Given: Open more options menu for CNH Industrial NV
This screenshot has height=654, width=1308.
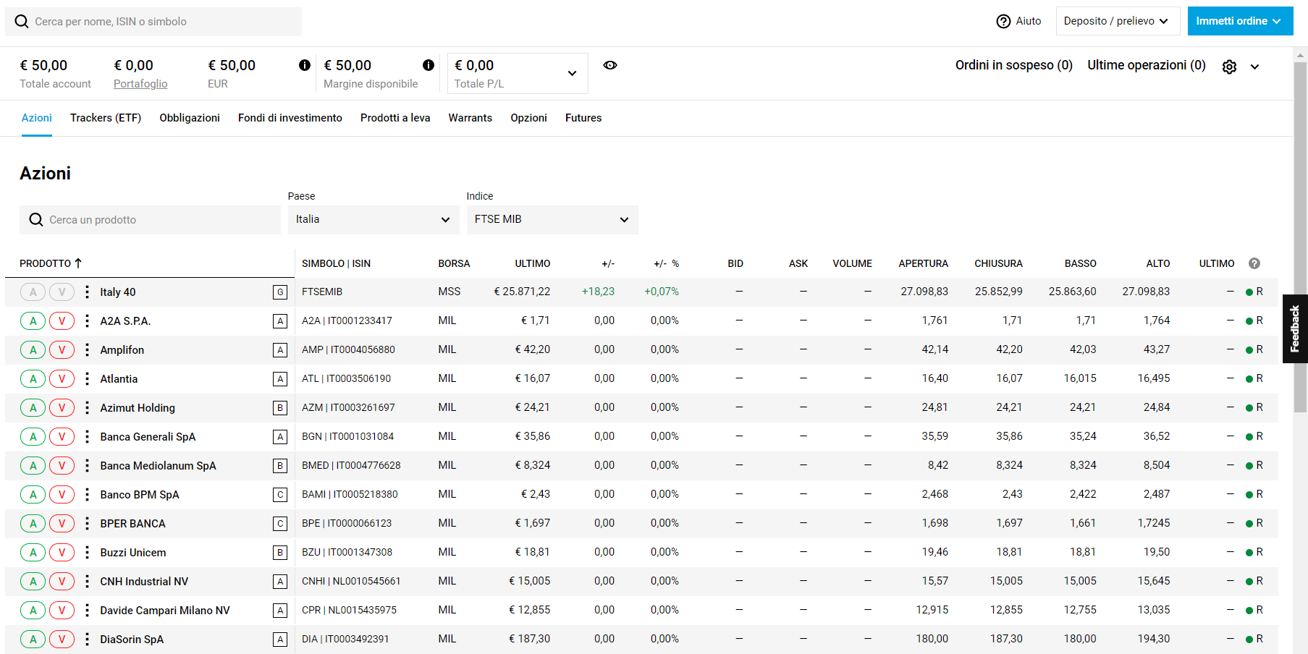Looking at the screenshot, I should point(87,582).
